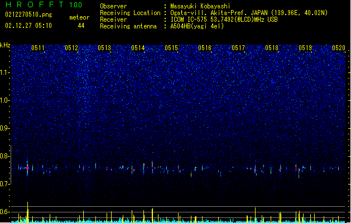Click observer name Masayuki Kobayashi
This screenshot has height=223, width=351.
click(x=200, y=6)
